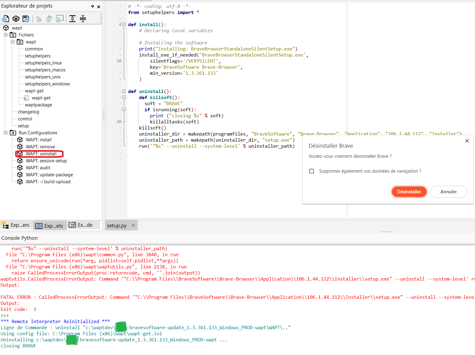Click the Run Configurations folder icon
The width and height of the screenshot is (475, 355).
(x=13, y=133)
